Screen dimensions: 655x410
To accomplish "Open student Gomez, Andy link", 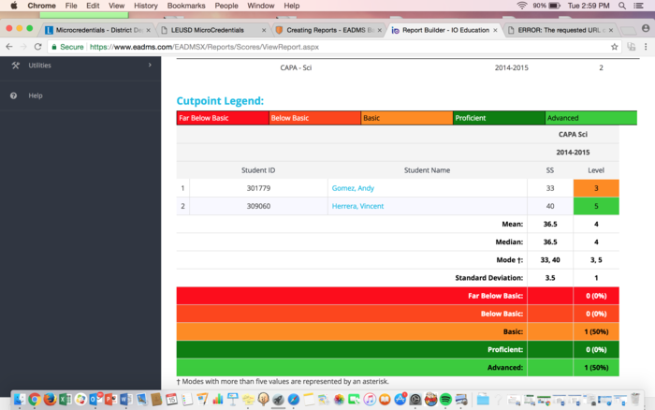I will [353, 188].
